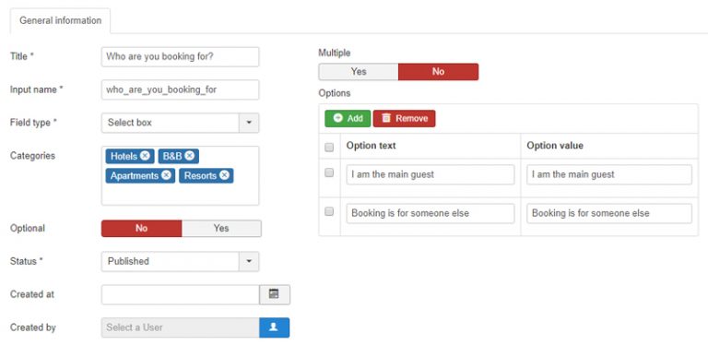Check the 'I am the main guest' row
The height and width of the screenshot is (345, 708).
pyautogui.click(x=329, y=172)
